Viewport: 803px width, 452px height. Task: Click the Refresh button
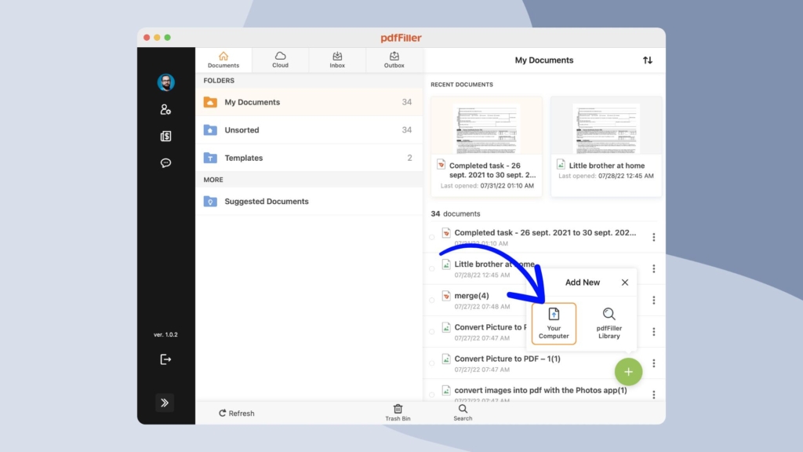237,413
